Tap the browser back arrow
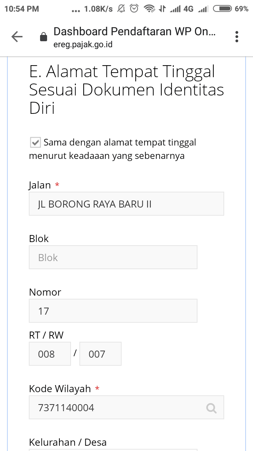253x451 pixels. click(17, 37)
